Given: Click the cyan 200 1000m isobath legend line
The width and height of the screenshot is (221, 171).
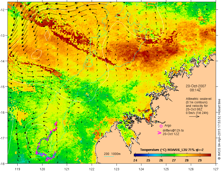Looking at the screenshot, I should (109, 156).
